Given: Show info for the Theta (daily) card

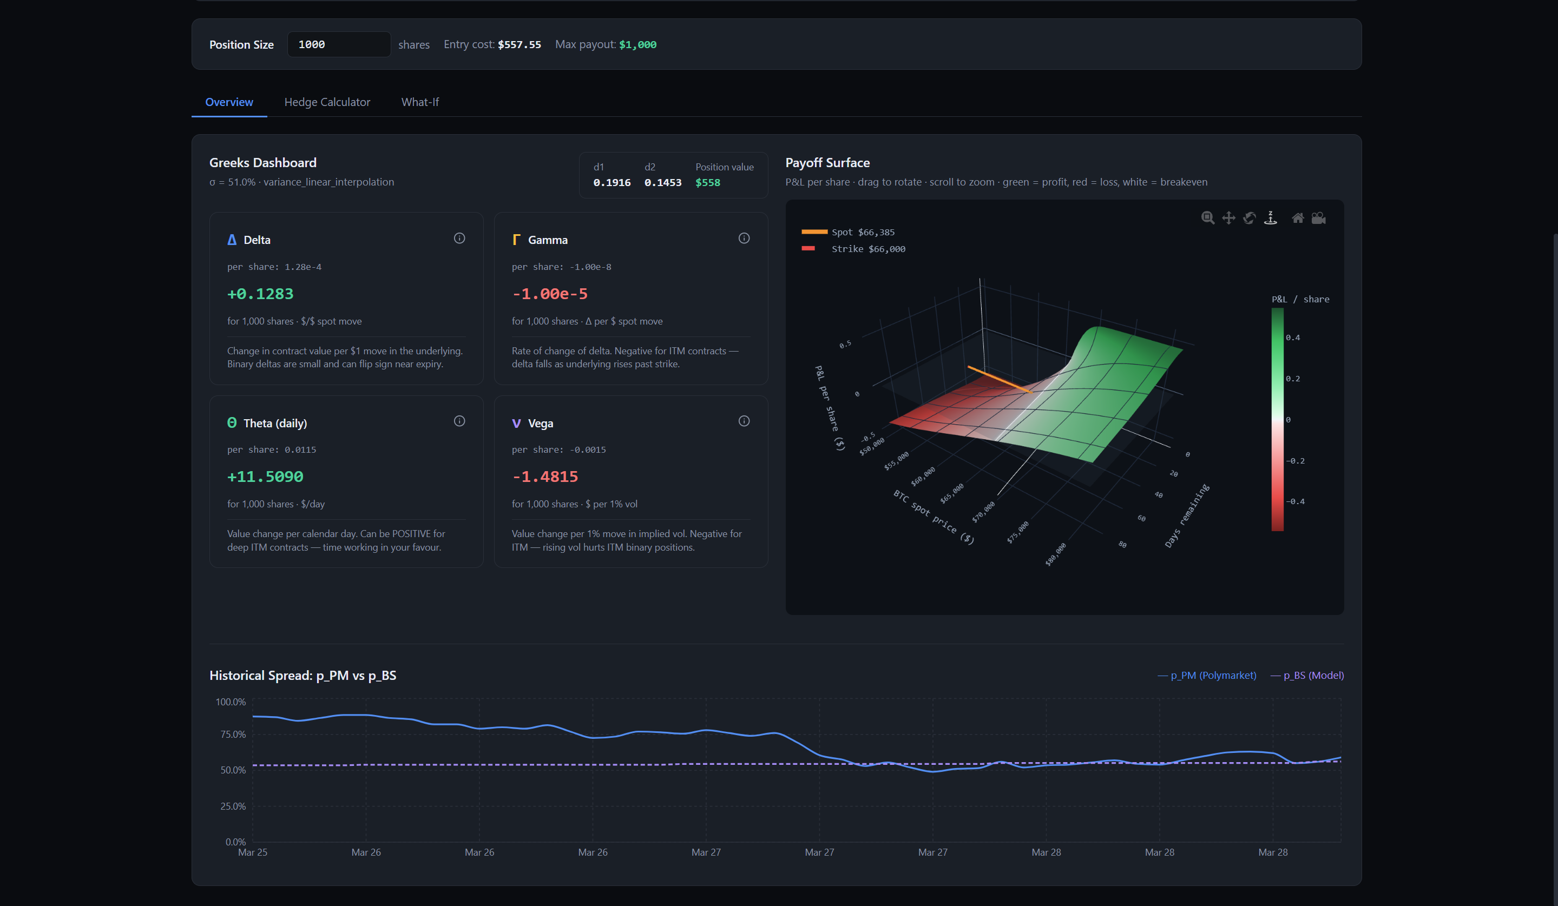Looking at the screenshot, I should (459, 421).
